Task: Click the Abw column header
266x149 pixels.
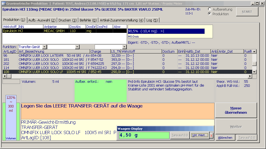Action: pyautogui.click(x=120, y=27)
